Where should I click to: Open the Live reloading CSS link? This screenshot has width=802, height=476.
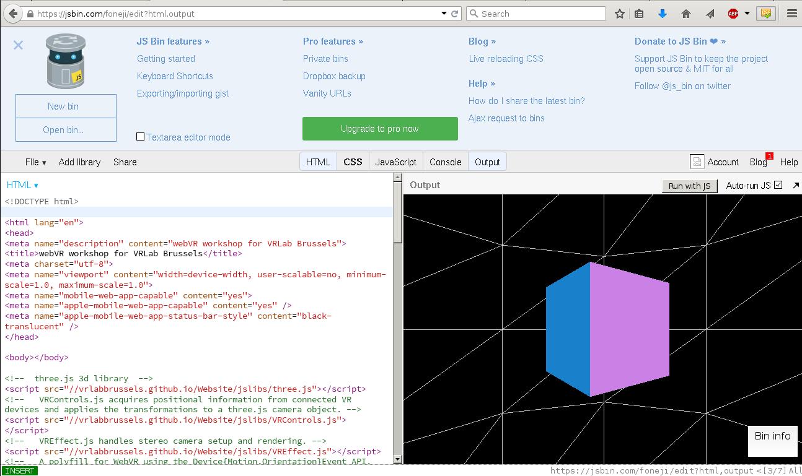(x=506, y=59)
